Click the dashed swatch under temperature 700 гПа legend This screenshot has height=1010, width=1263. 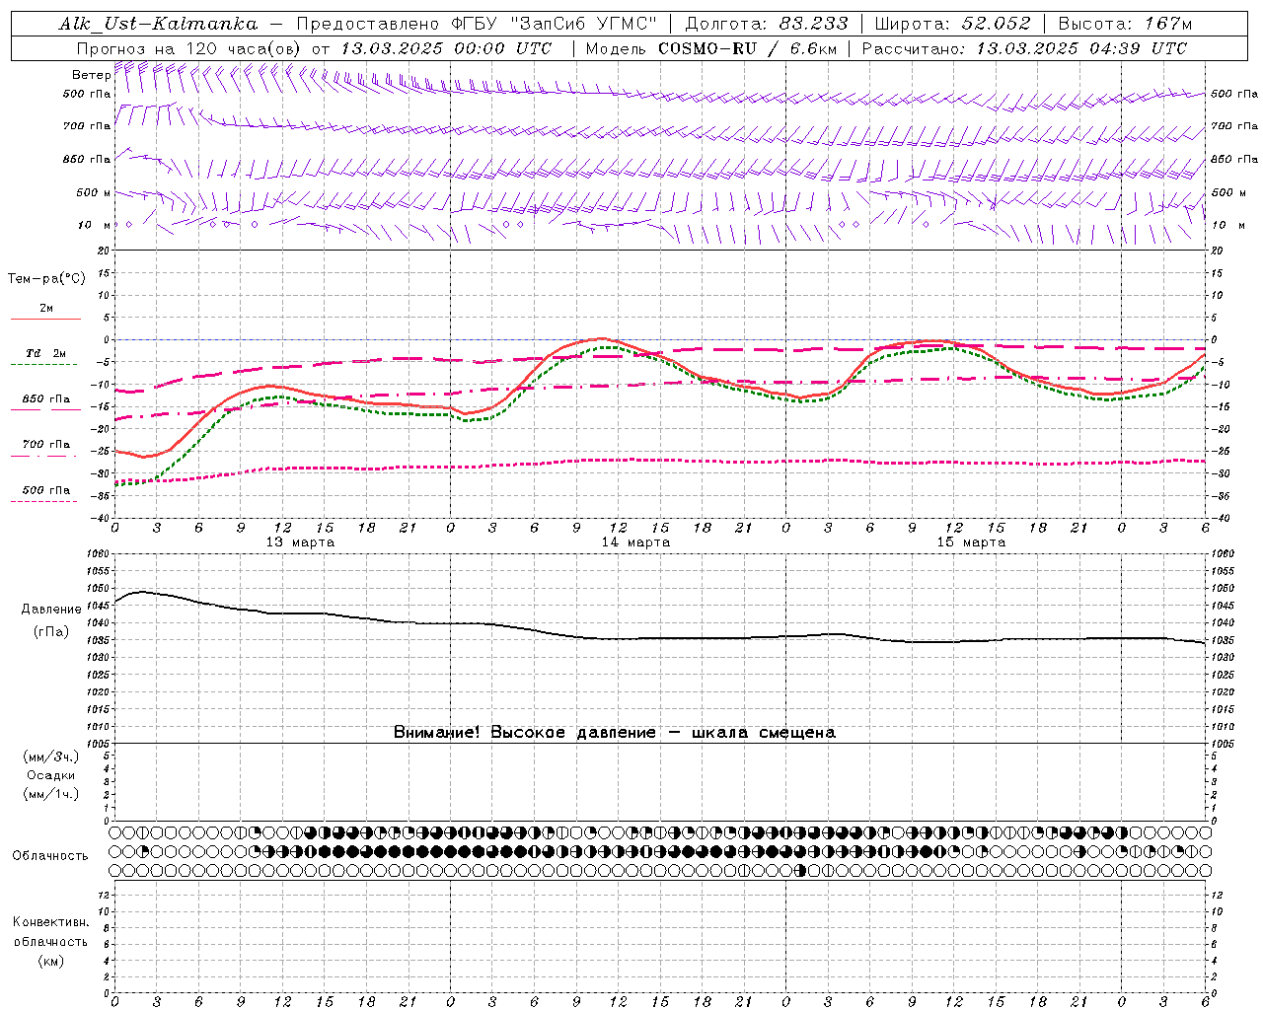45,457
